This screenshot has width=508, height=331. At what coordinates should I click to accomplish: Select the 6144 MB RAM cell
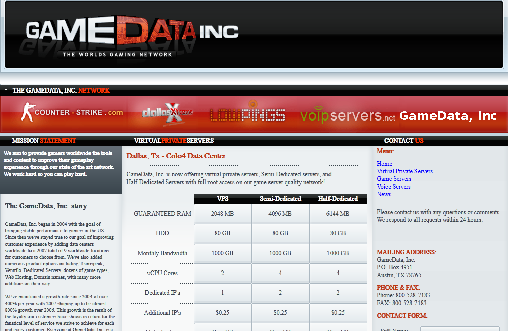tap(338, 214)
